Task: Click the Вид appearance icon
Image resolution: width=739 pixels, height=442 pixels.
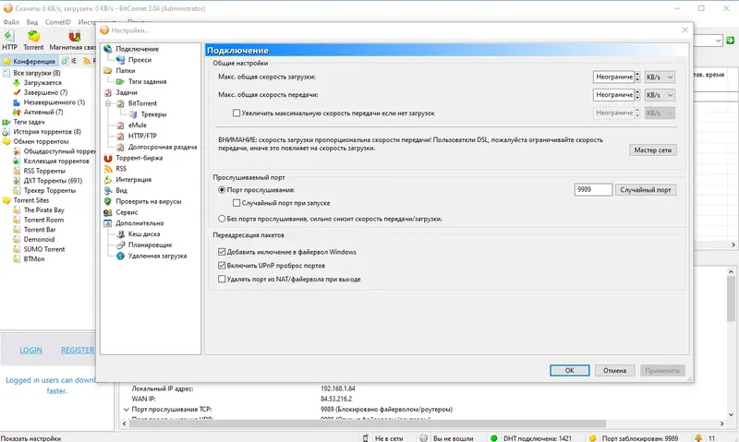Action: (x=108, y=190)
